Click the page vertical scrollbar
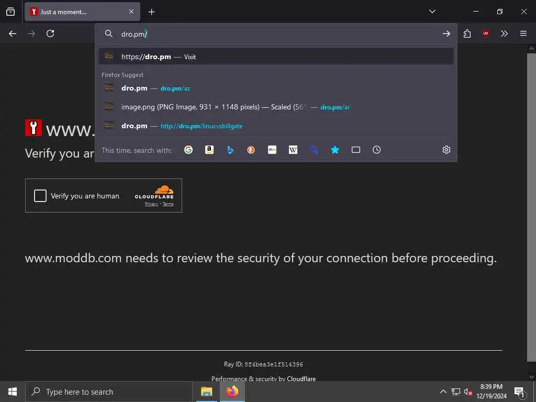 click(531, 207)
